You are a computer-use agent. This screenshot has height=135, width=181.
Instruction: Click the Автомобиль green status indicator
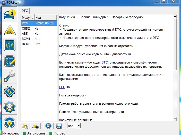pyautogui.click(x=51, y=133)
